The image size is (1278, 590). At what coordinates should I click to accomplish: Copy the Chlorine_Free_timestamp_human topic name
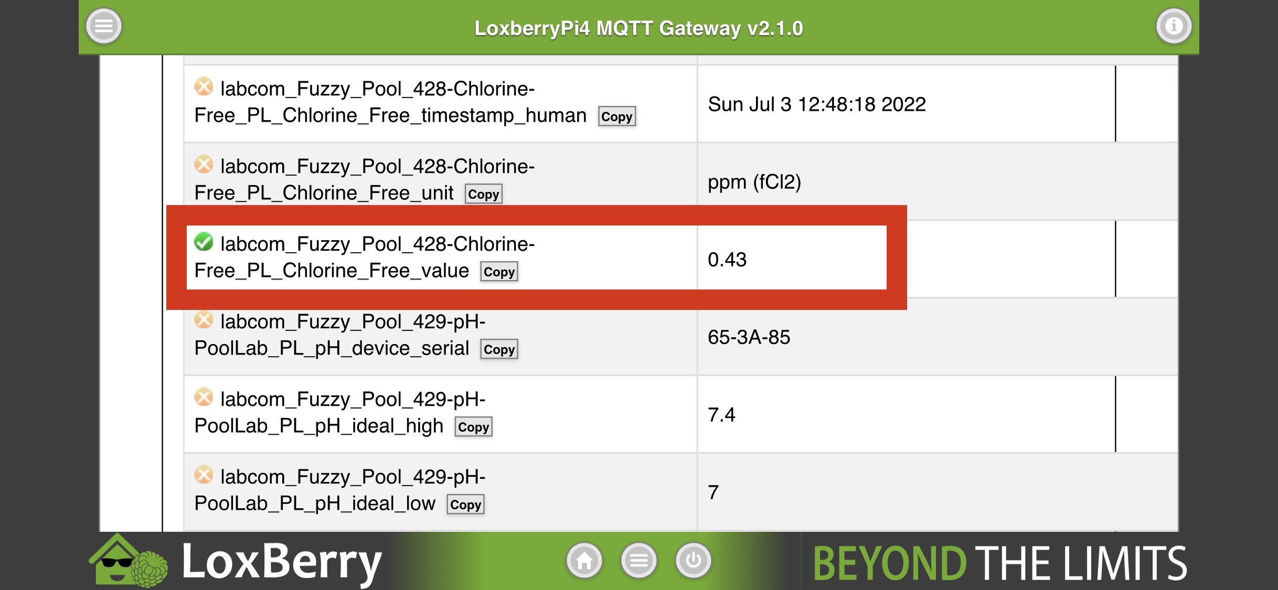click(616, 116)
